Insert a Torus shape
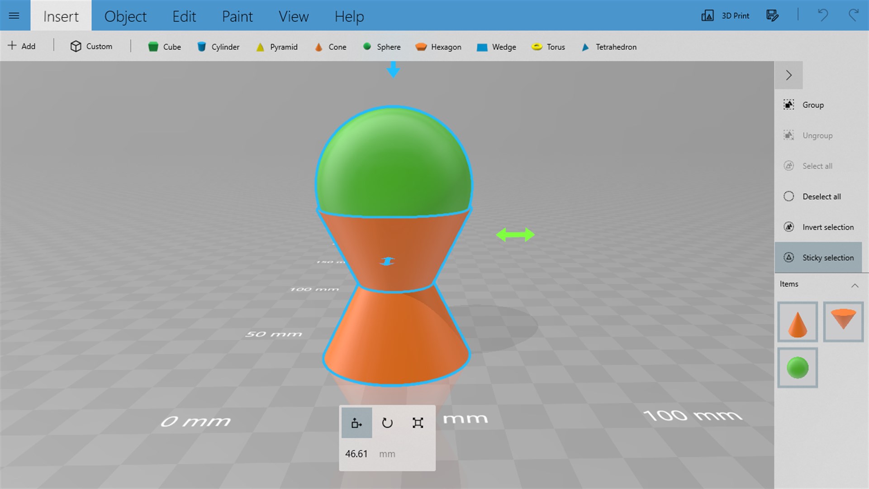869x489 pixels. click(548, 47)
